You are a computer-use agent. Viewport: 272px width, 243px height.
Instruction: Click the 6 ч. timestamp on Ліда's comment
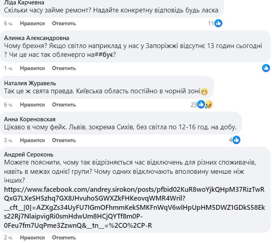(x=9, y=24)
